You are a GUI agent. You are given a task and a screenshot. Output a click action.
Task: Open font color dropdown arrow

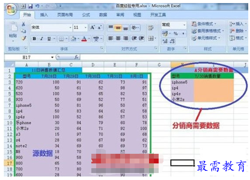tap(89, 39)
